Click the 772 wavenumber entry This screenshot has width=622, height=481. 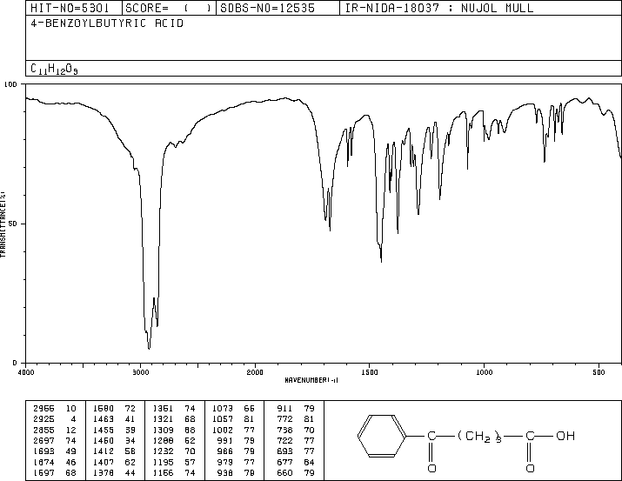pyautogui.click(x=284, y=418)
